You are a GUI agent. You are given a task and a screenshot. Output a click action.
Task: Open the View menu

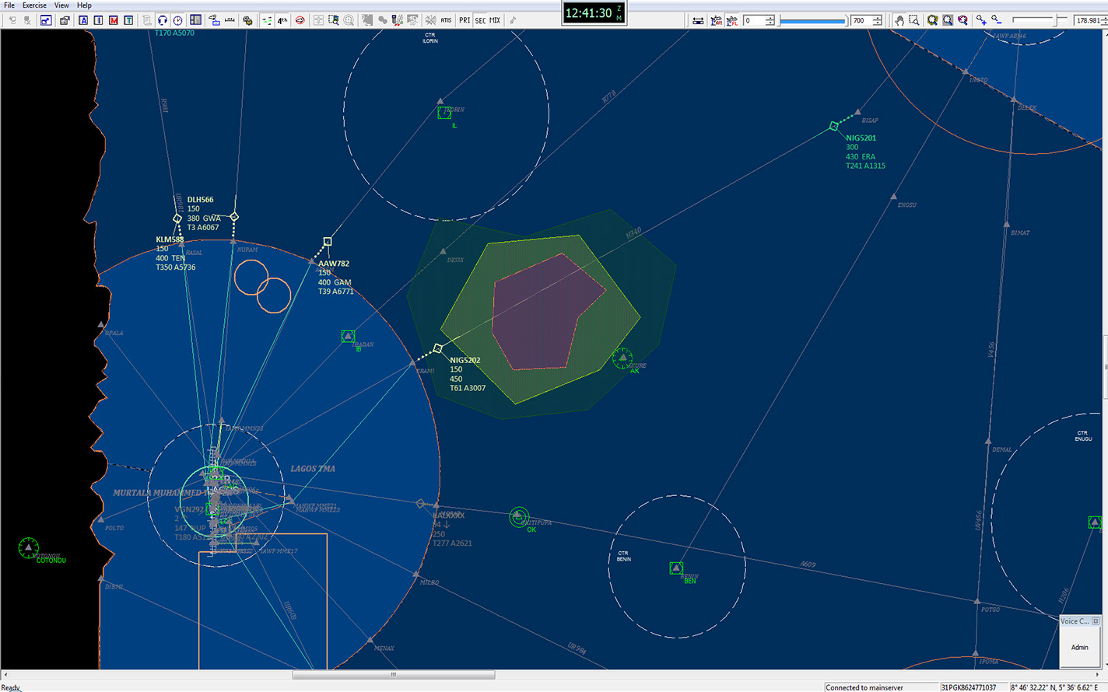(61, 5)
